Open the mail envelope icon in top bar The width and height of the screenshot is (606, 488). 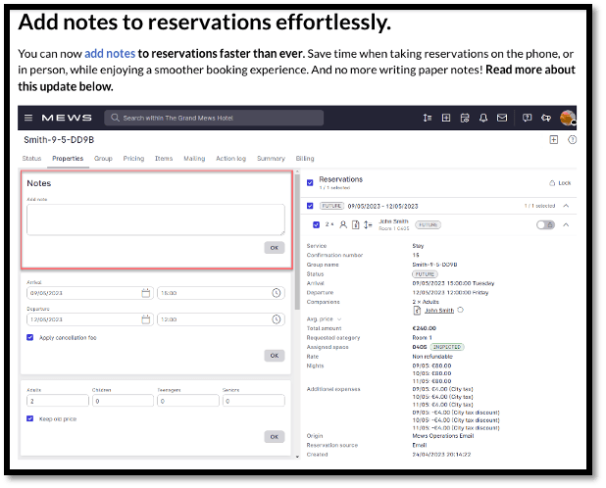502,118
